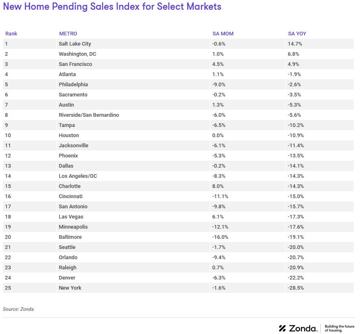Click rank number 25 cell
Viewport: 361px width, 334px height.
8,288
